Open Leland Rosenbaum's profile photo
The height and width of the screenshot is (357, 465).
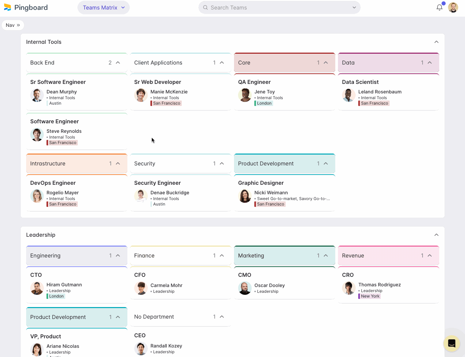click(x=348, y=95)
